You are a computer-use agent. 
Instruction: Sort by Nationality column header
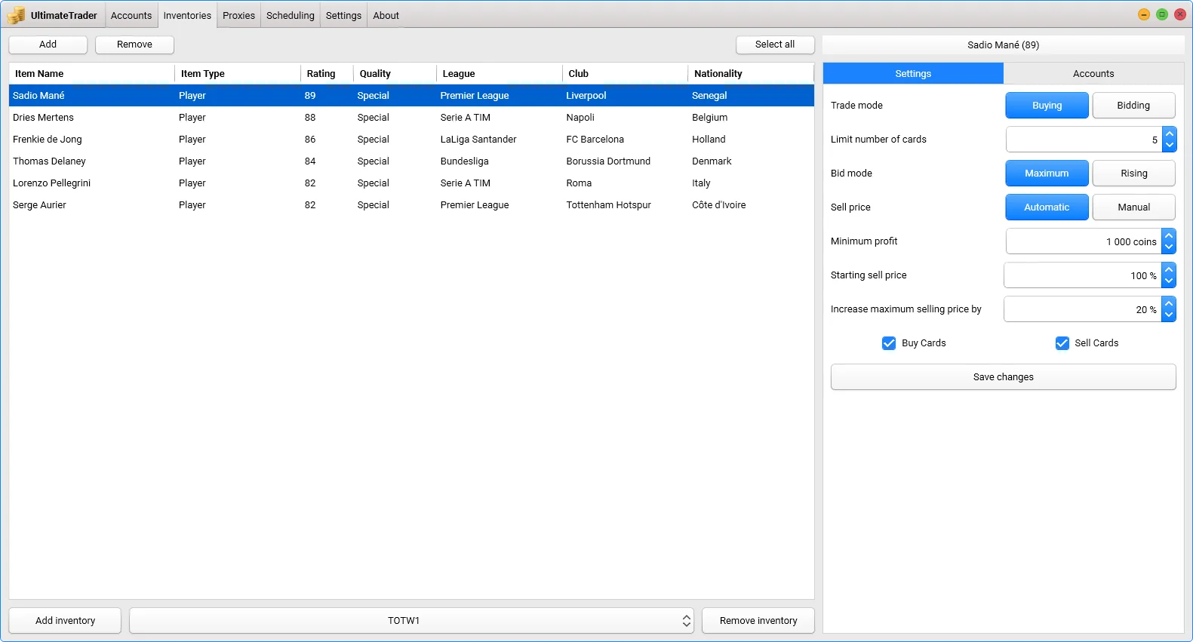click(x=751, y=74)
